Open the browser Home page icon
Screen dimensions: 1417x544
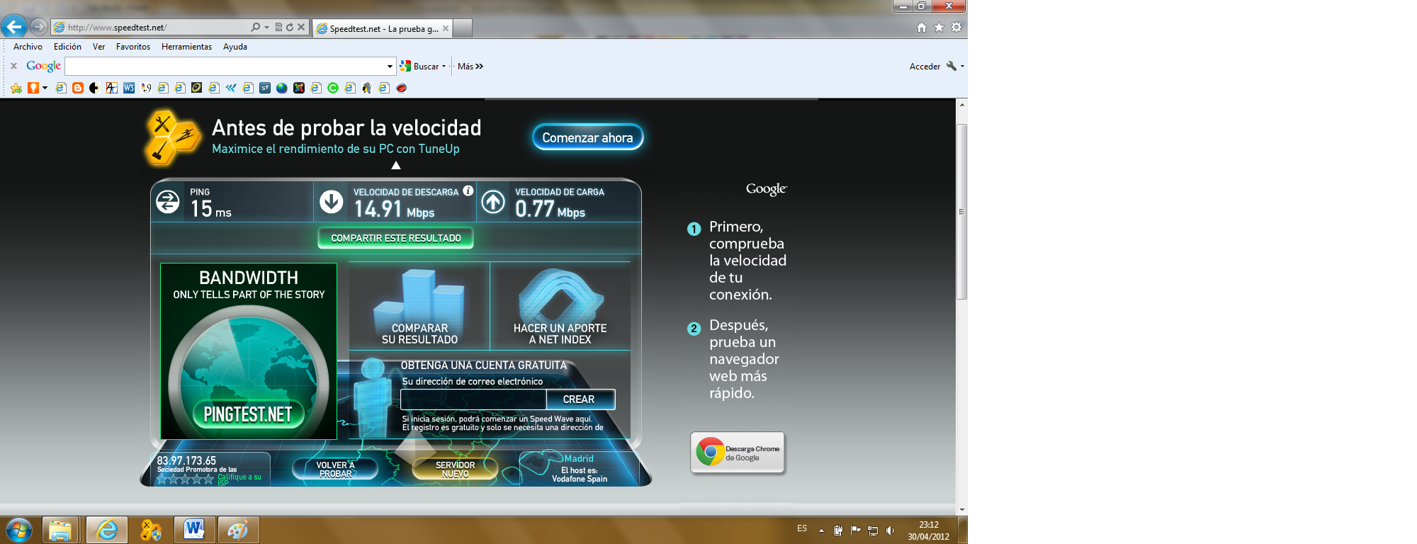[922, 27]
